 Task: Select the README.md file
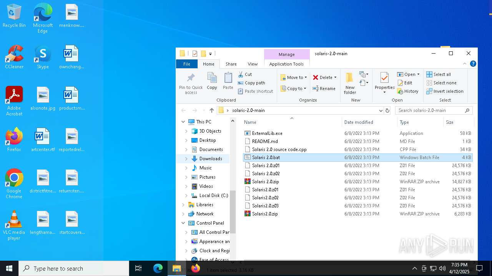pos(265,141)
